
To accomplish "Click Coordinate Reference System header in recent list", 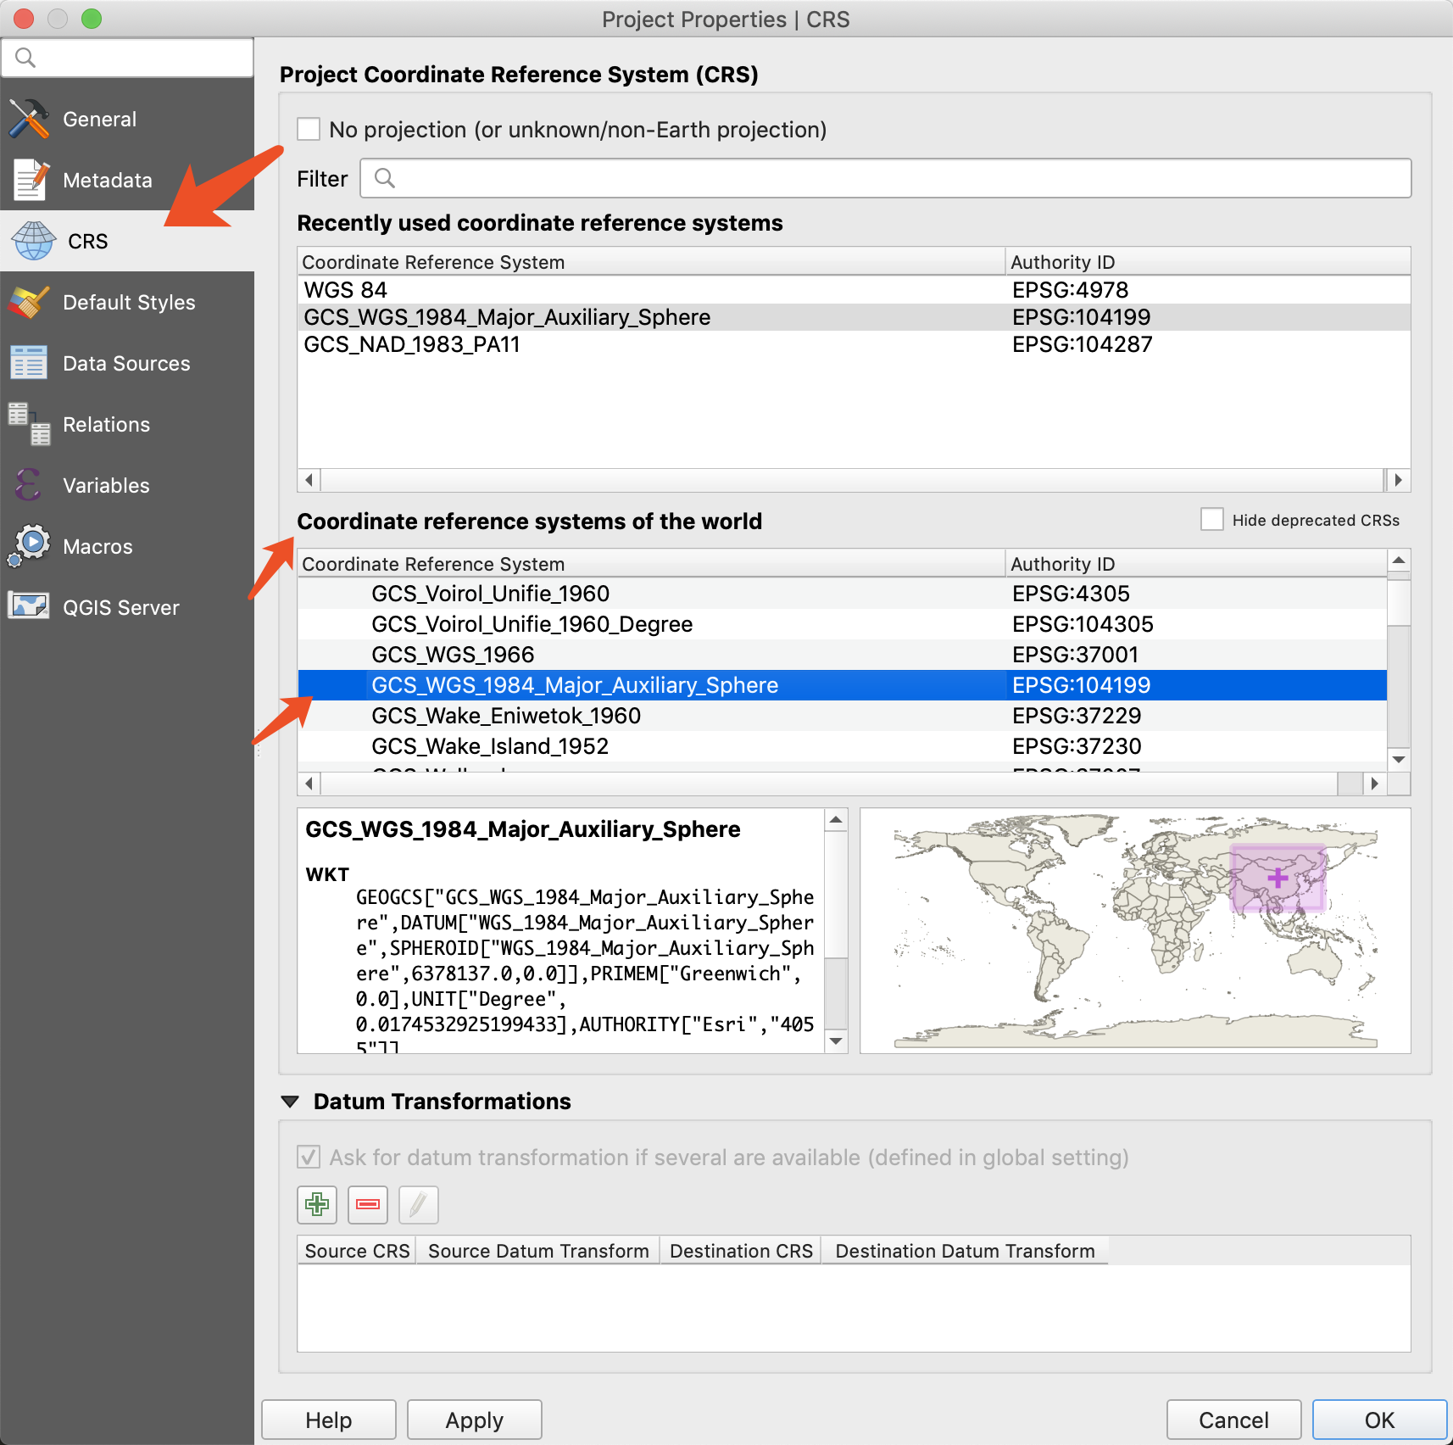I will 651,262.
